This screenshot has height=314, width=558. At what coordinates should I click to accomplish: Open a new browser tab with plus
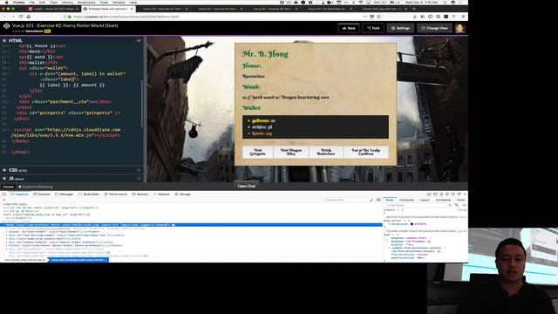414,9
